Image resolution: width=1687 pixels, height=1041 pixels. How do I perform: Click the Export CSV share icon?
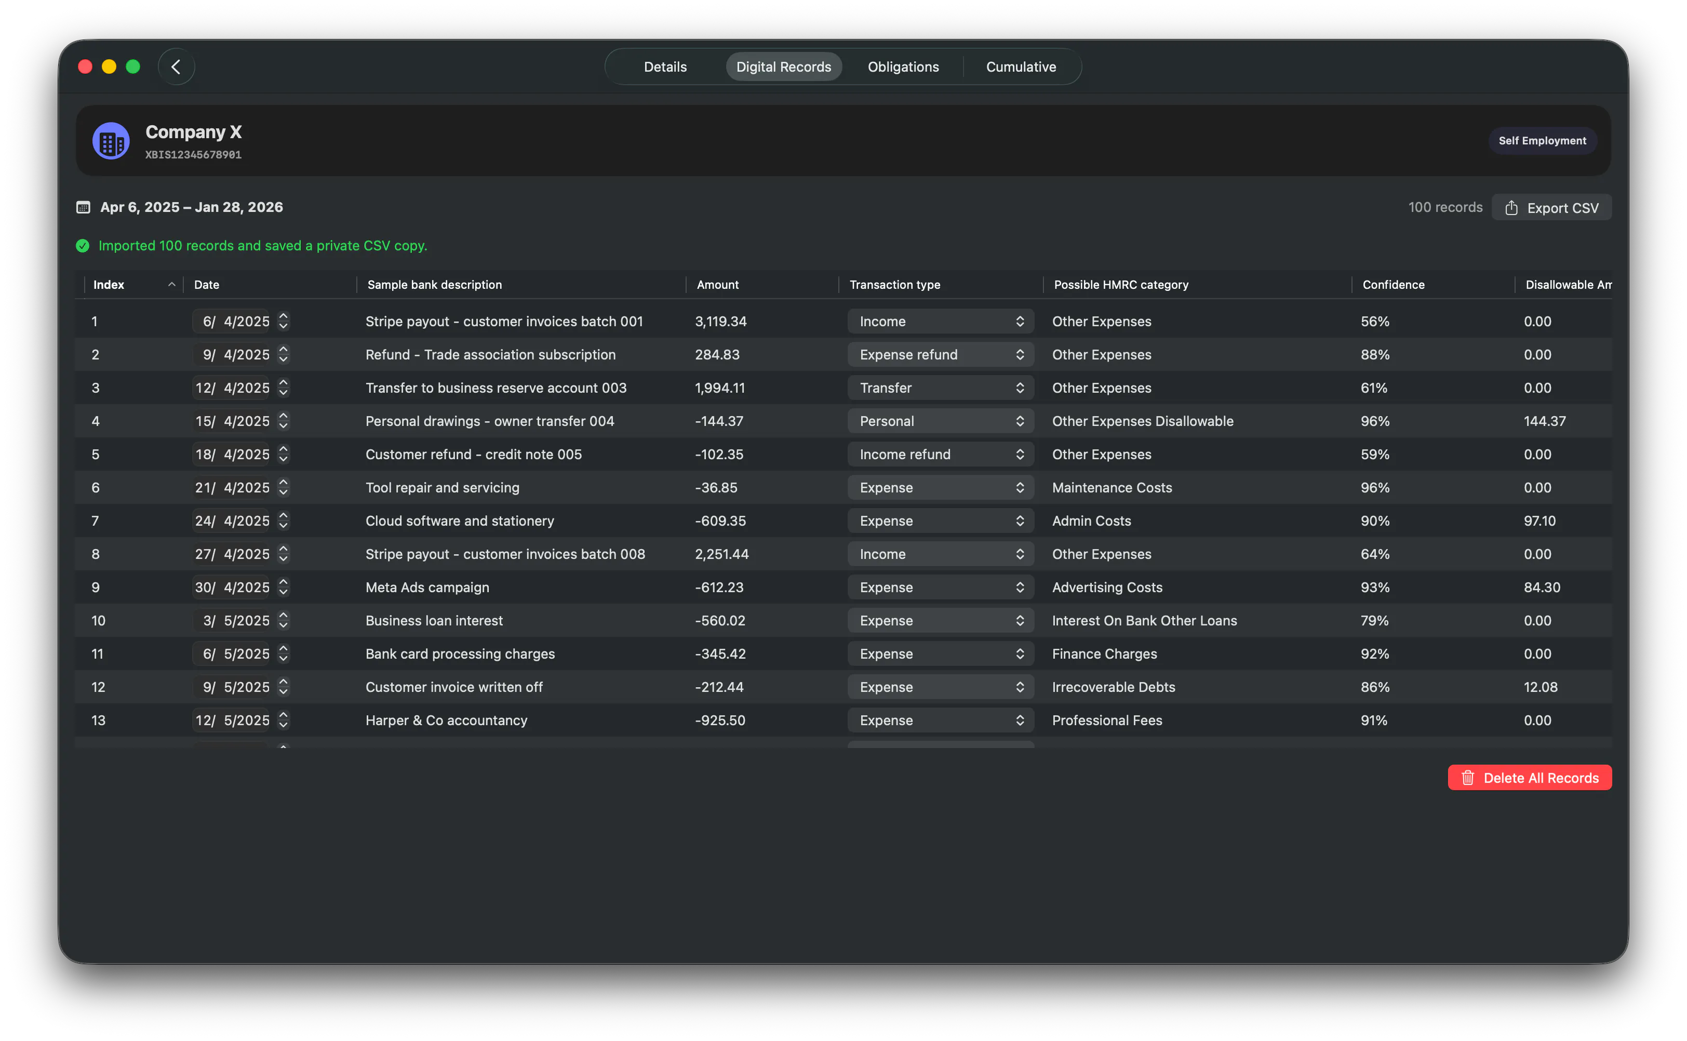[x=1511, y=208]
